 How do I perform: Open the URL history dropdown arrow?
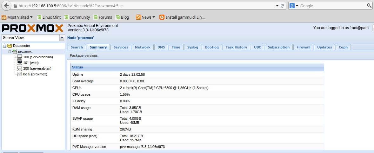coord(277,6)
